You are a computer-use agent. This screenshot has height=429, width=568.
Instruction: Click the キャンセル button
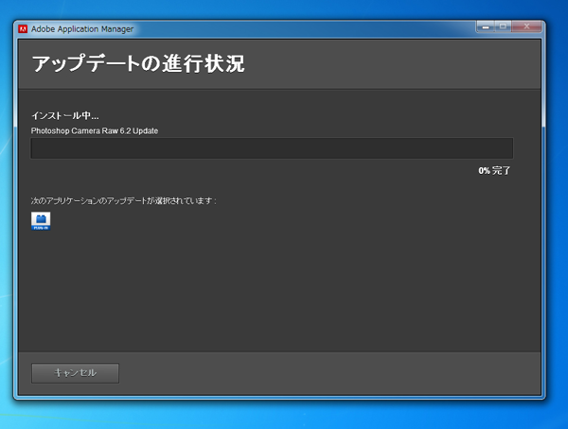(x=75, y=373)
